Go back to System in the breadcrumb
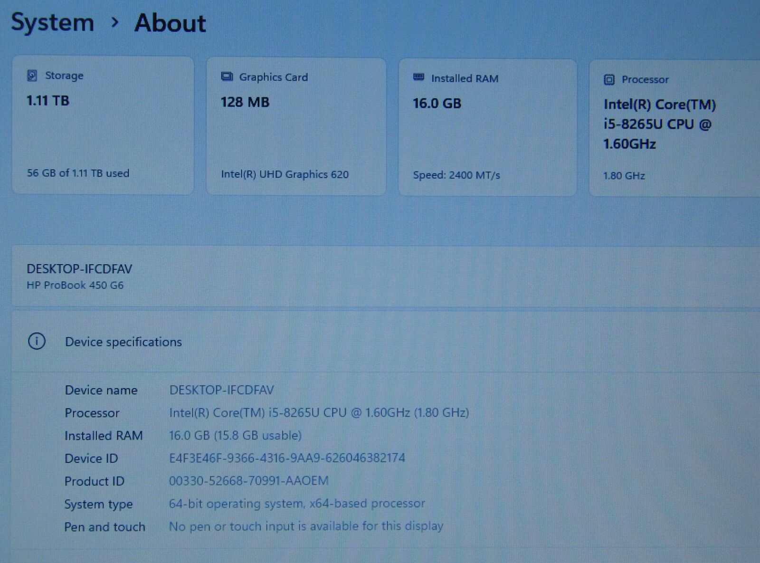This screenshot has width=760, height=563. (52, 22)
